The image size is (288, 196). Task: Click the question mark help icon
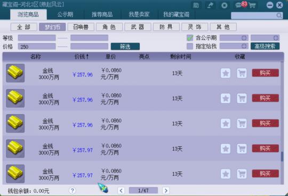tap(72, 191)
